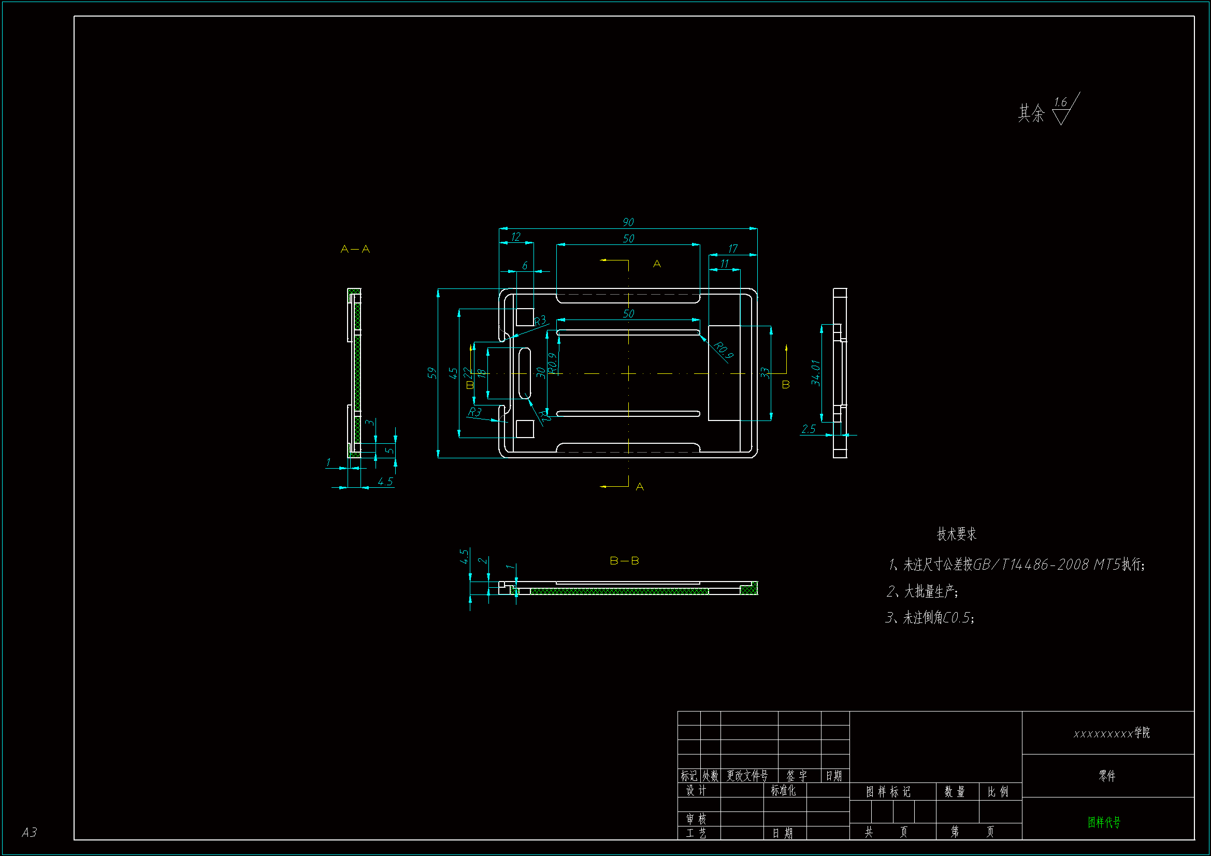Click the xxxxxxxxx学院 title block cell
The width and height of the screenshot is (1211, 856).
[1111, 733]
